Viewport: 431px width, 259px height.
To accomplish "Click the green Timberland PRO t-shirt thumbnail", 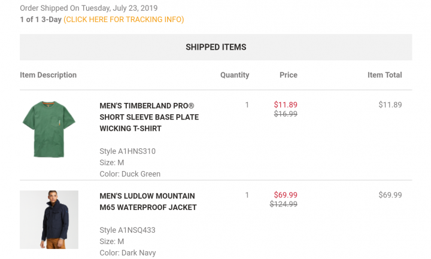I will coord(48,129).
